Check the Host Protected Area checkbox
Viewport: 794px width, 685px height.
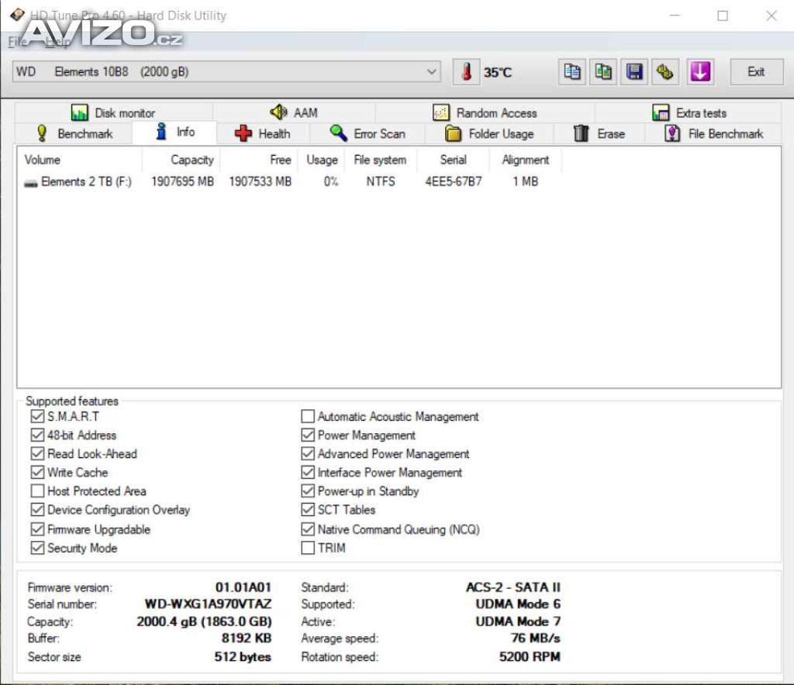click(37, 491)
